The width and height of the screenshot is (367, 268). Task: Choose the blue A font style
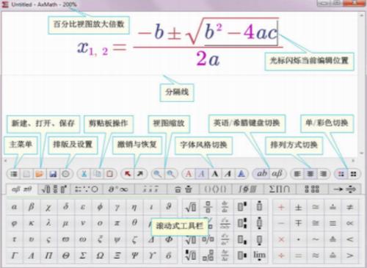[x=241, y=174]
